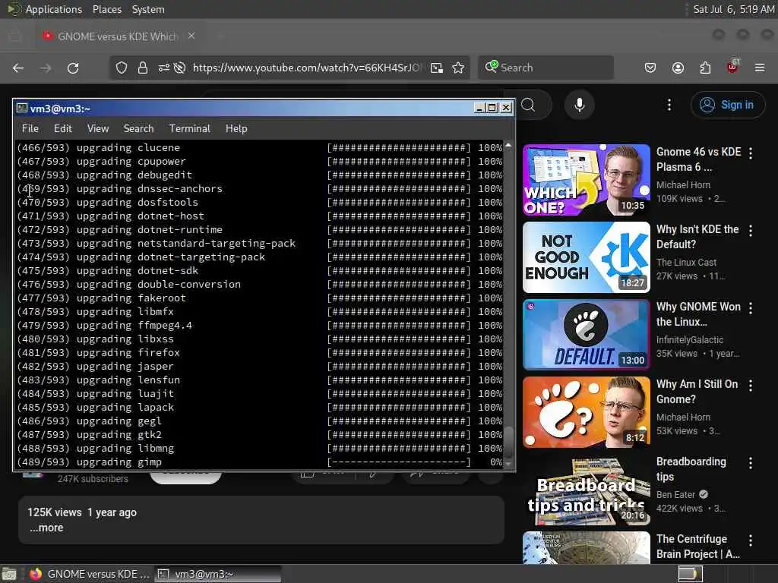The width and height of the screenshot is (778, 583).
Task: Go back with Firefox back arrow
Action: (18, 68)
